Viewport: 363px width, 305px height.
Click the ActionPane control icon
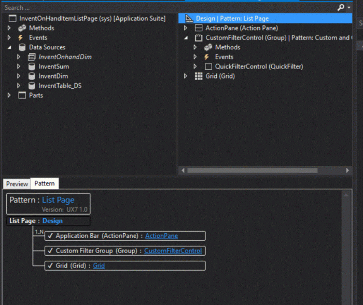click(199, 28)
